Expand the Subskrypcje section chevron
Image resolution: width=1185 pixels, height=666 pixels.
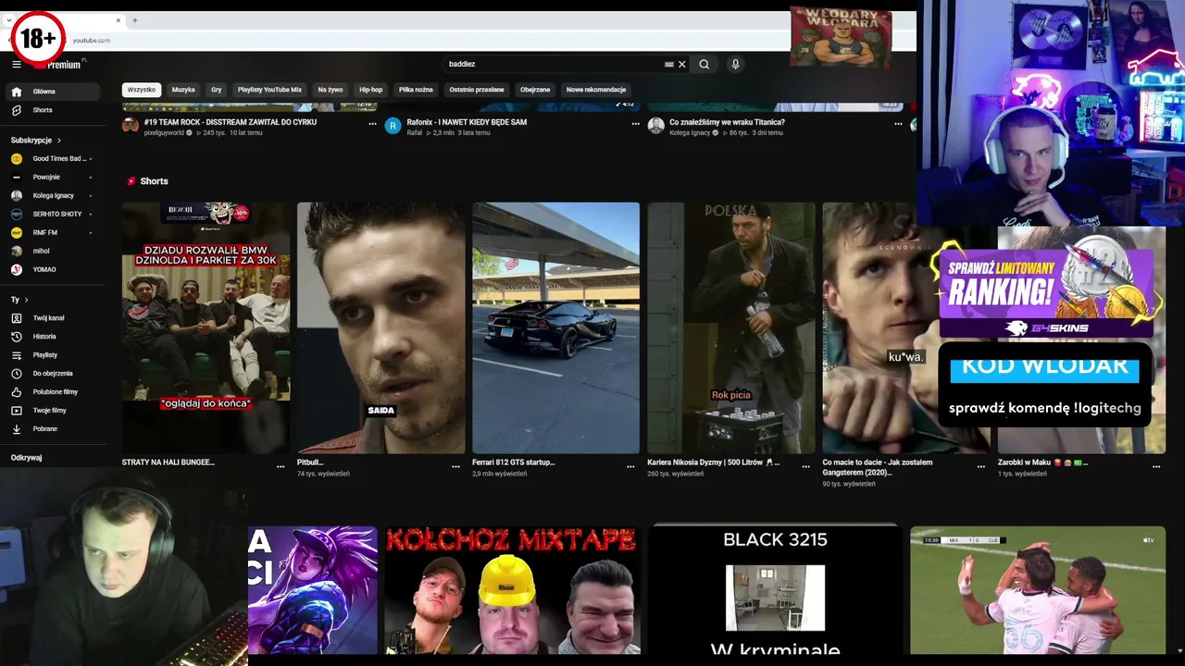59,141
